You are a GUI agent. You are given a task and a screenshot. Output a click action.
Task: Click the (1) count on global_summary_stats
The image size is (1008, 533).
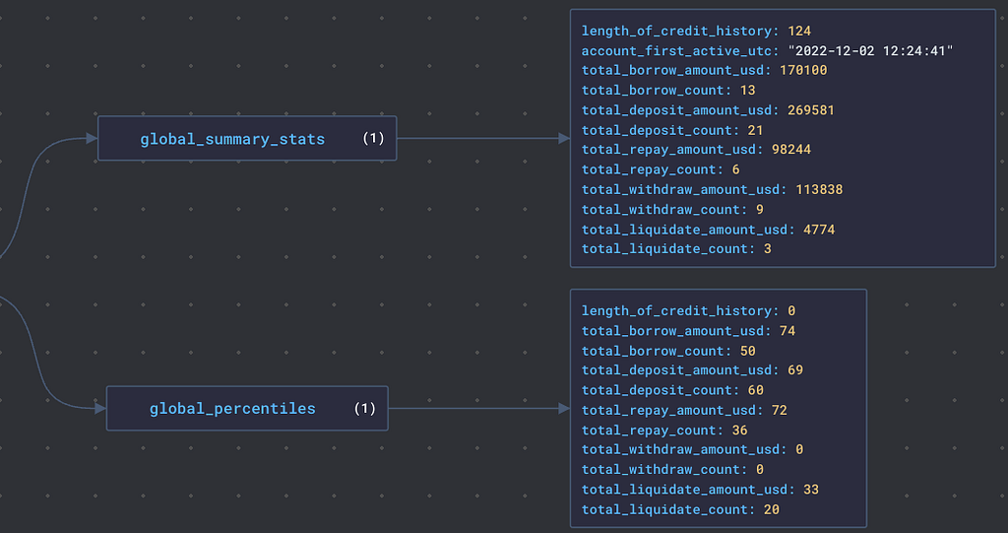[373, 138]
